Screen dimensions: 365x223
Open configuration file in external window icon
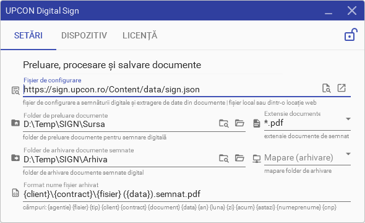click(341, 88)
